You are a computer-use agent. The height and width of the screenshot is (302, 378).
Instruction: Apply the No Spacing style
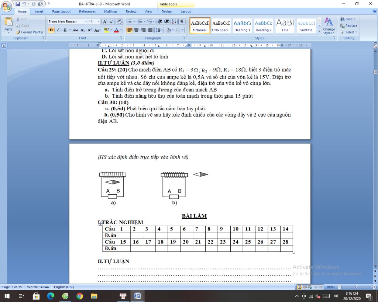221,25
